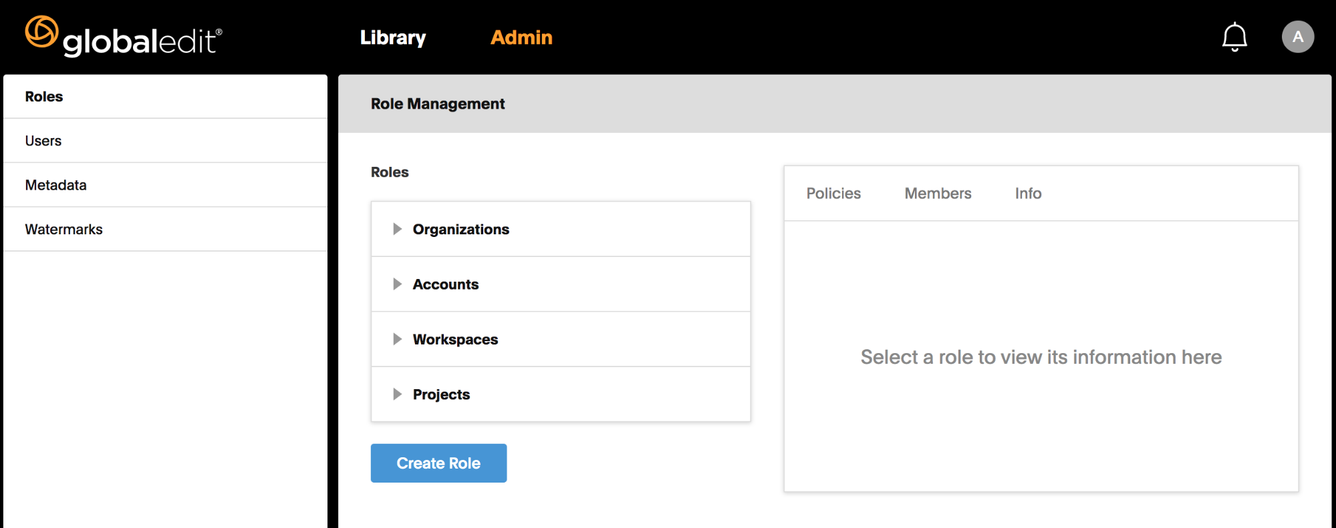Open the user avatar menu
Screen dimensions: 1336x528
tap(1298, 37)
